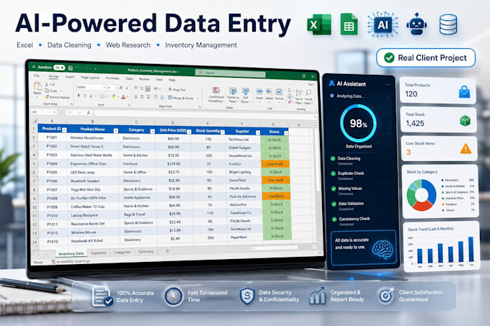The image size is (490, 326).
Task: Click the Data Cleaning completed checkmark
Action: [333, 158]
